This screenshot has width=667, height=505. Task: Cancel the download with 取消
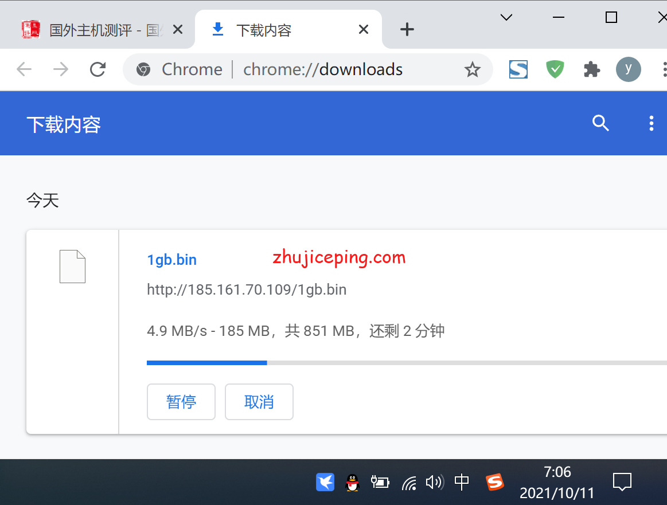pos(259,402)
